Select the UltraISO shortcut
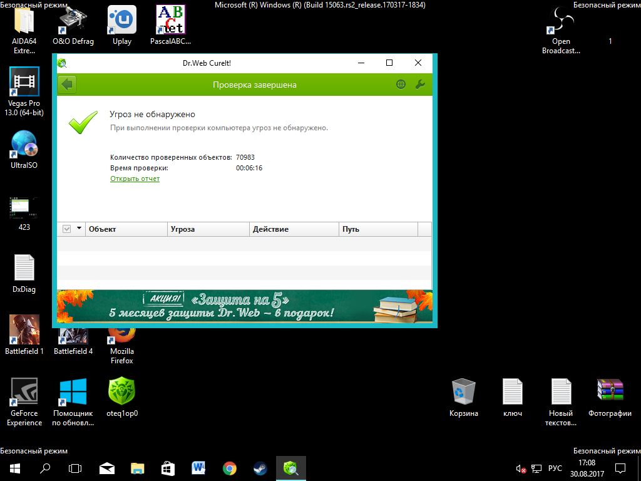Screen dimensions: 641x481 pos(24,149)
